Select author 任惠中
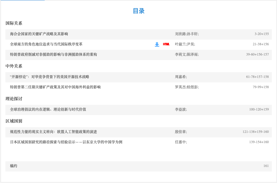Screen dimensions: 277x183 coord(180,142)
